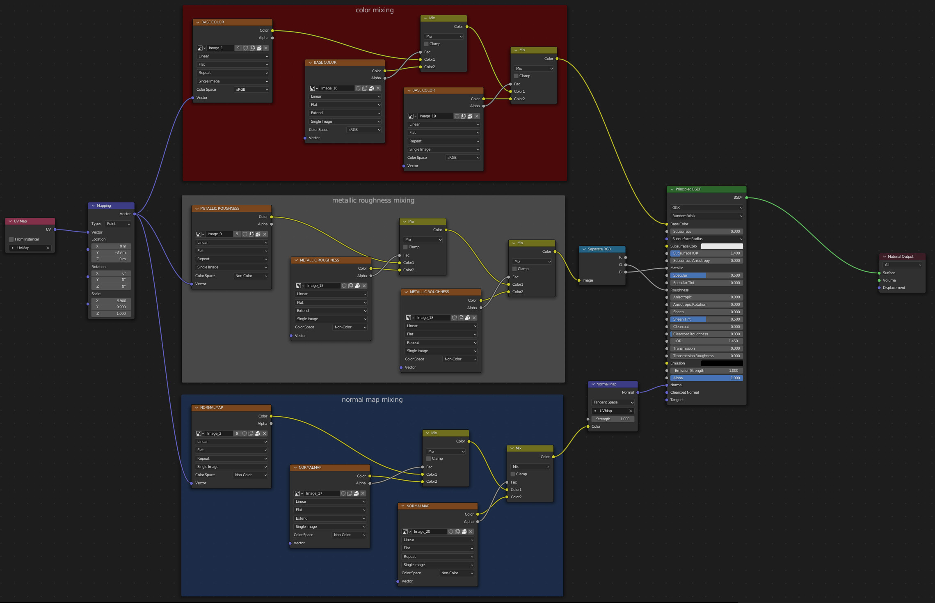Open the GGX distribution dropdown
The image size is (935, 603).
706,208
